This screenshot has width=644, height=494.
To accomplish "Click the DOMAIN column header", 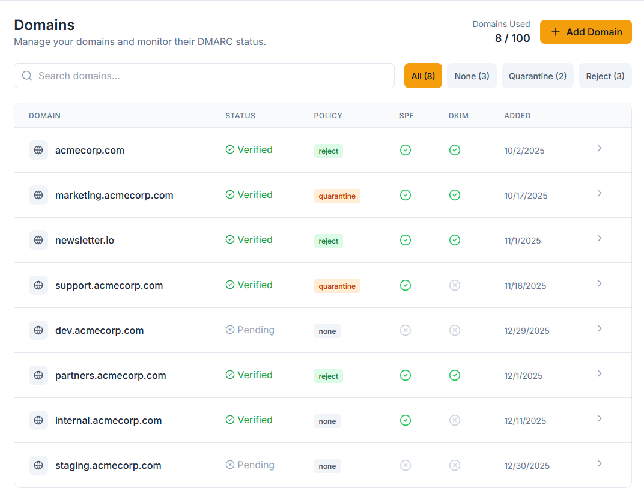I will [44, 115].
